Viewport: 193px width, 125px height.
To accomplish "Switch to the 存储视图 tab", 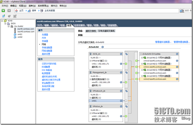I will pyautogui.click(x=112, y=25).
